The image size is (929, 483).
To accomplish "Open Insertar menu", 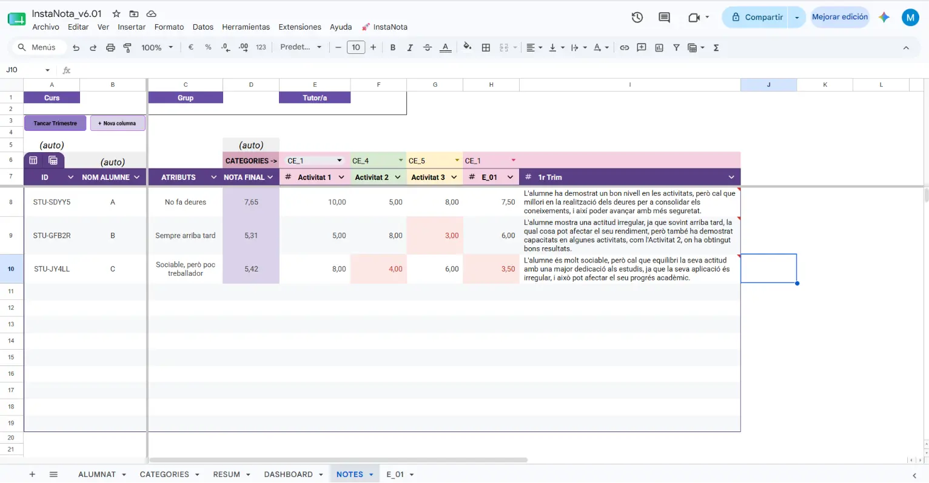I will 132,27.
